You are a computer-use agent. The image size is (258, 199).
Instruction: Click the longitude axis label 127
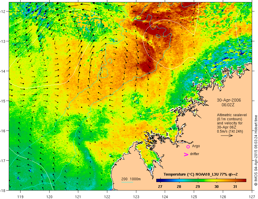coord(252,197)
